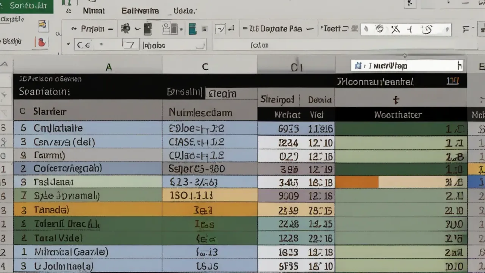485x273 pixels.
Task: Select the 'Cofecto/egaab)' cell
Action: tap(88, 168)
